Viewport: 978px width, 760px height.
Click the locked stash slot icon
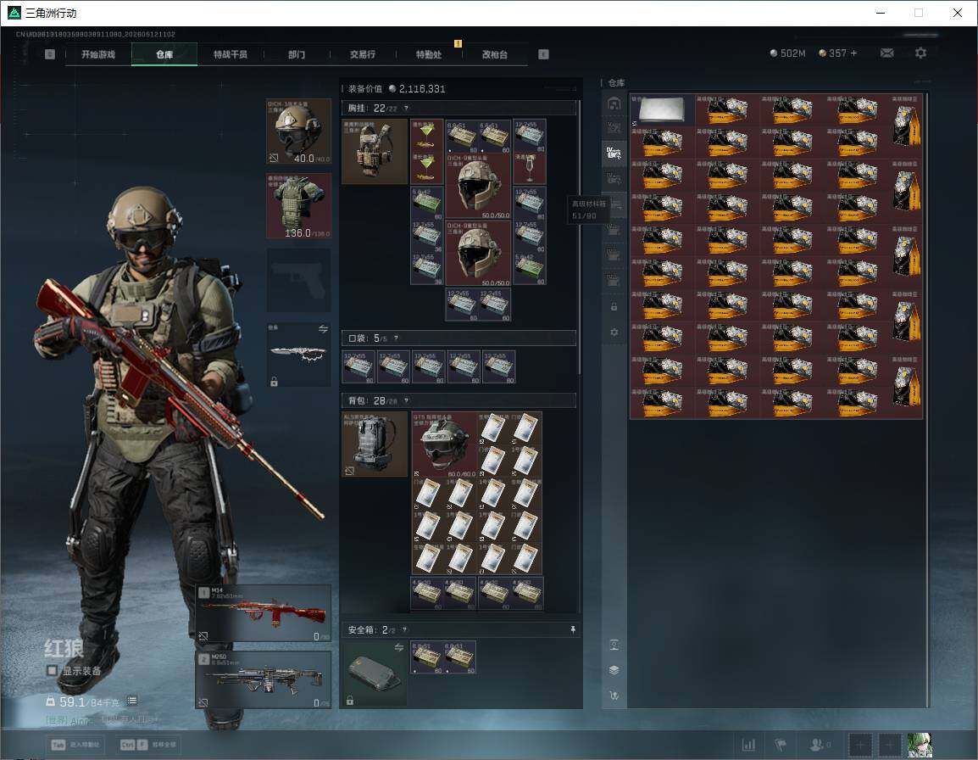pyautogui.click(x=614, y=306)
